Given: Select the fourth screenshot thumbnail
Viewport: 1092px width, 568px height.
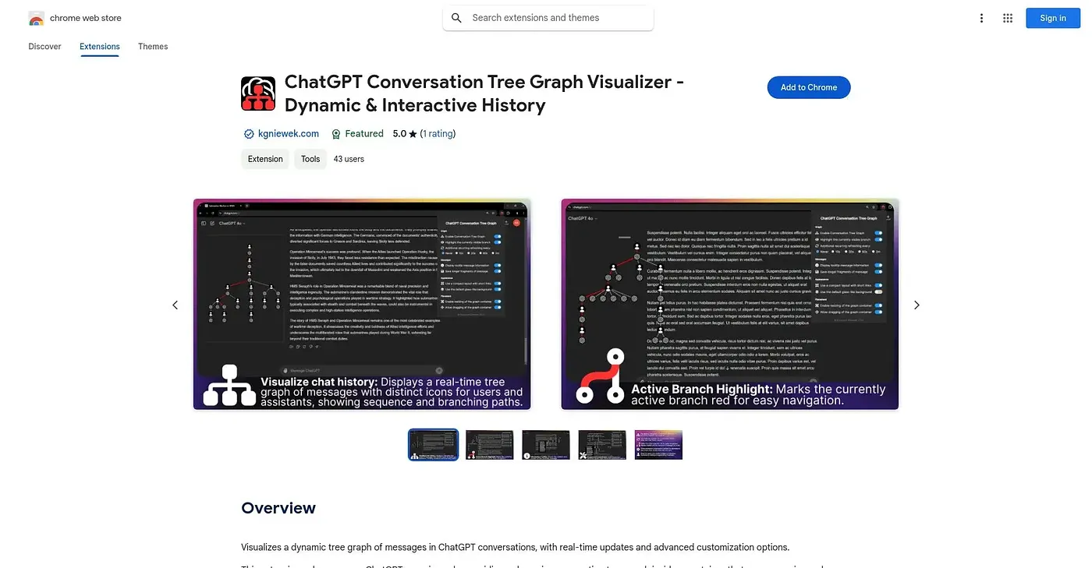Looking at the screenshot, I should click(602, 445).
